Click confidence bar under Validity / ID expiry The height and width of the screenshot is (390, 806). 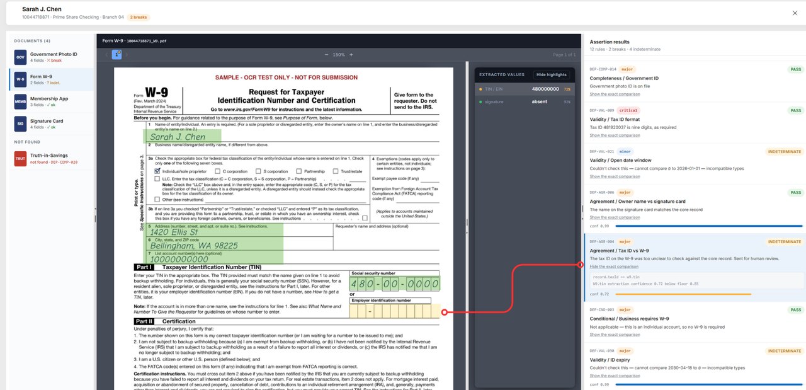coord(709,384)
